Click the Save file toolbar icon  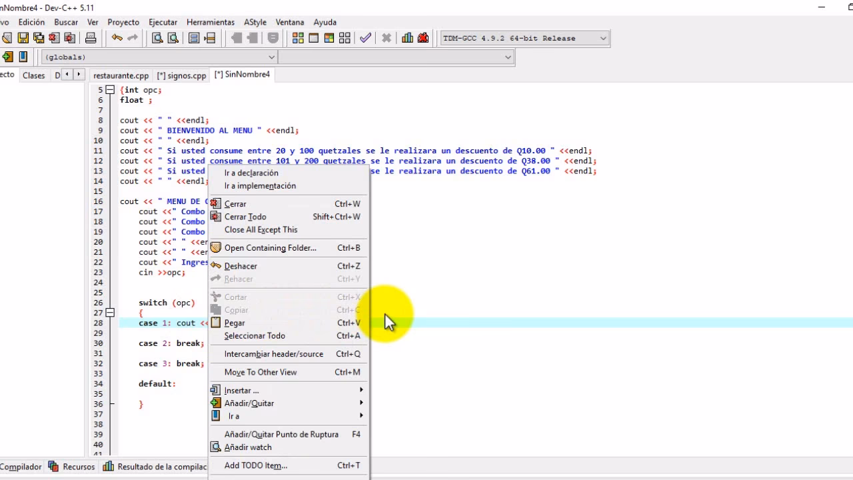click(x=23, y=38)
